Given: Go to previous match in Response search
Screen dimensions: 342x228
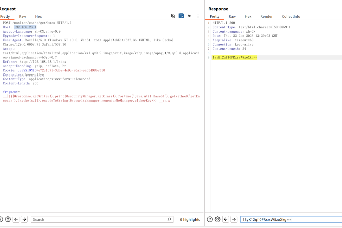Looking at the screenshot, I should 226,219.
